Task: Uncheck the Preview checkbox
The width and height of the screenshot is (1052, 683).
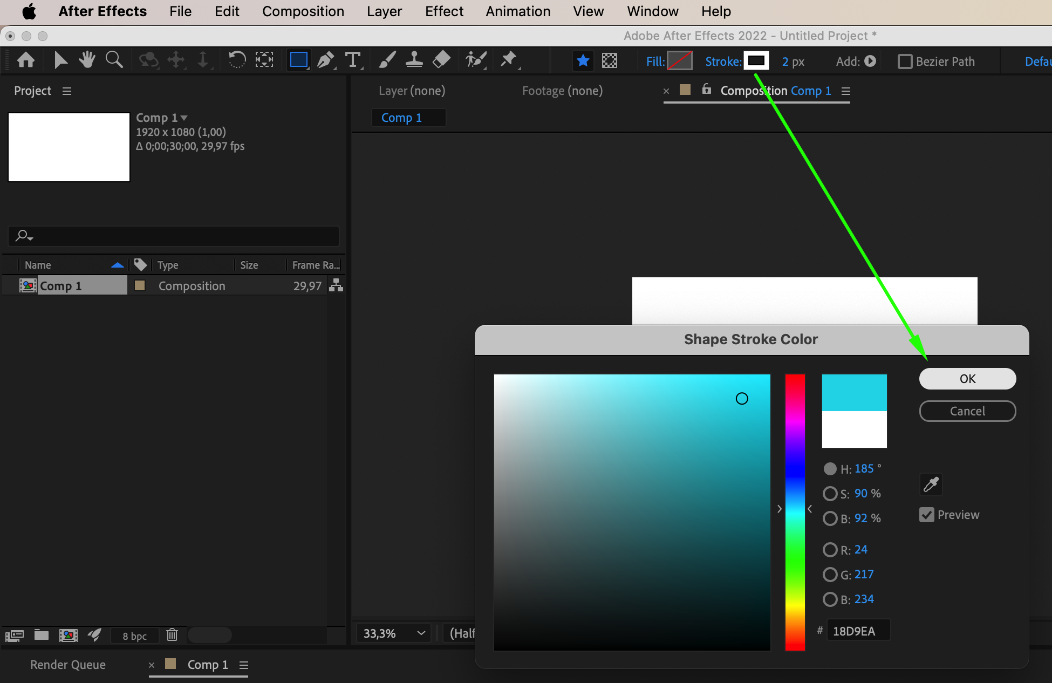Action: pos(927,515)
